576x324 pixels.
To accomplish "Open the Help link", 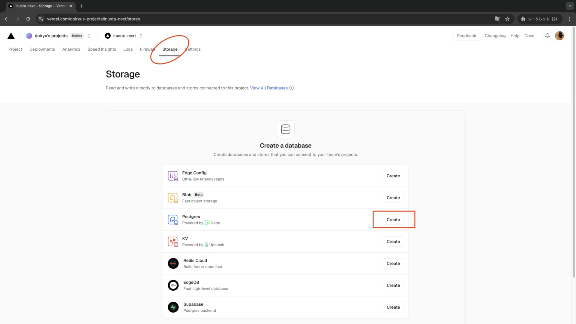I will click(515, 36).
